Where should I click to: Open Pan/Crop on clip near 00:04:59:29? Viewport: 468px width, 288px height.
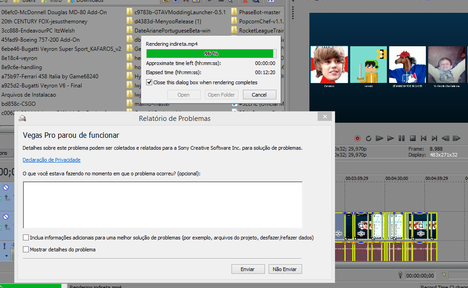coord(420,226)
